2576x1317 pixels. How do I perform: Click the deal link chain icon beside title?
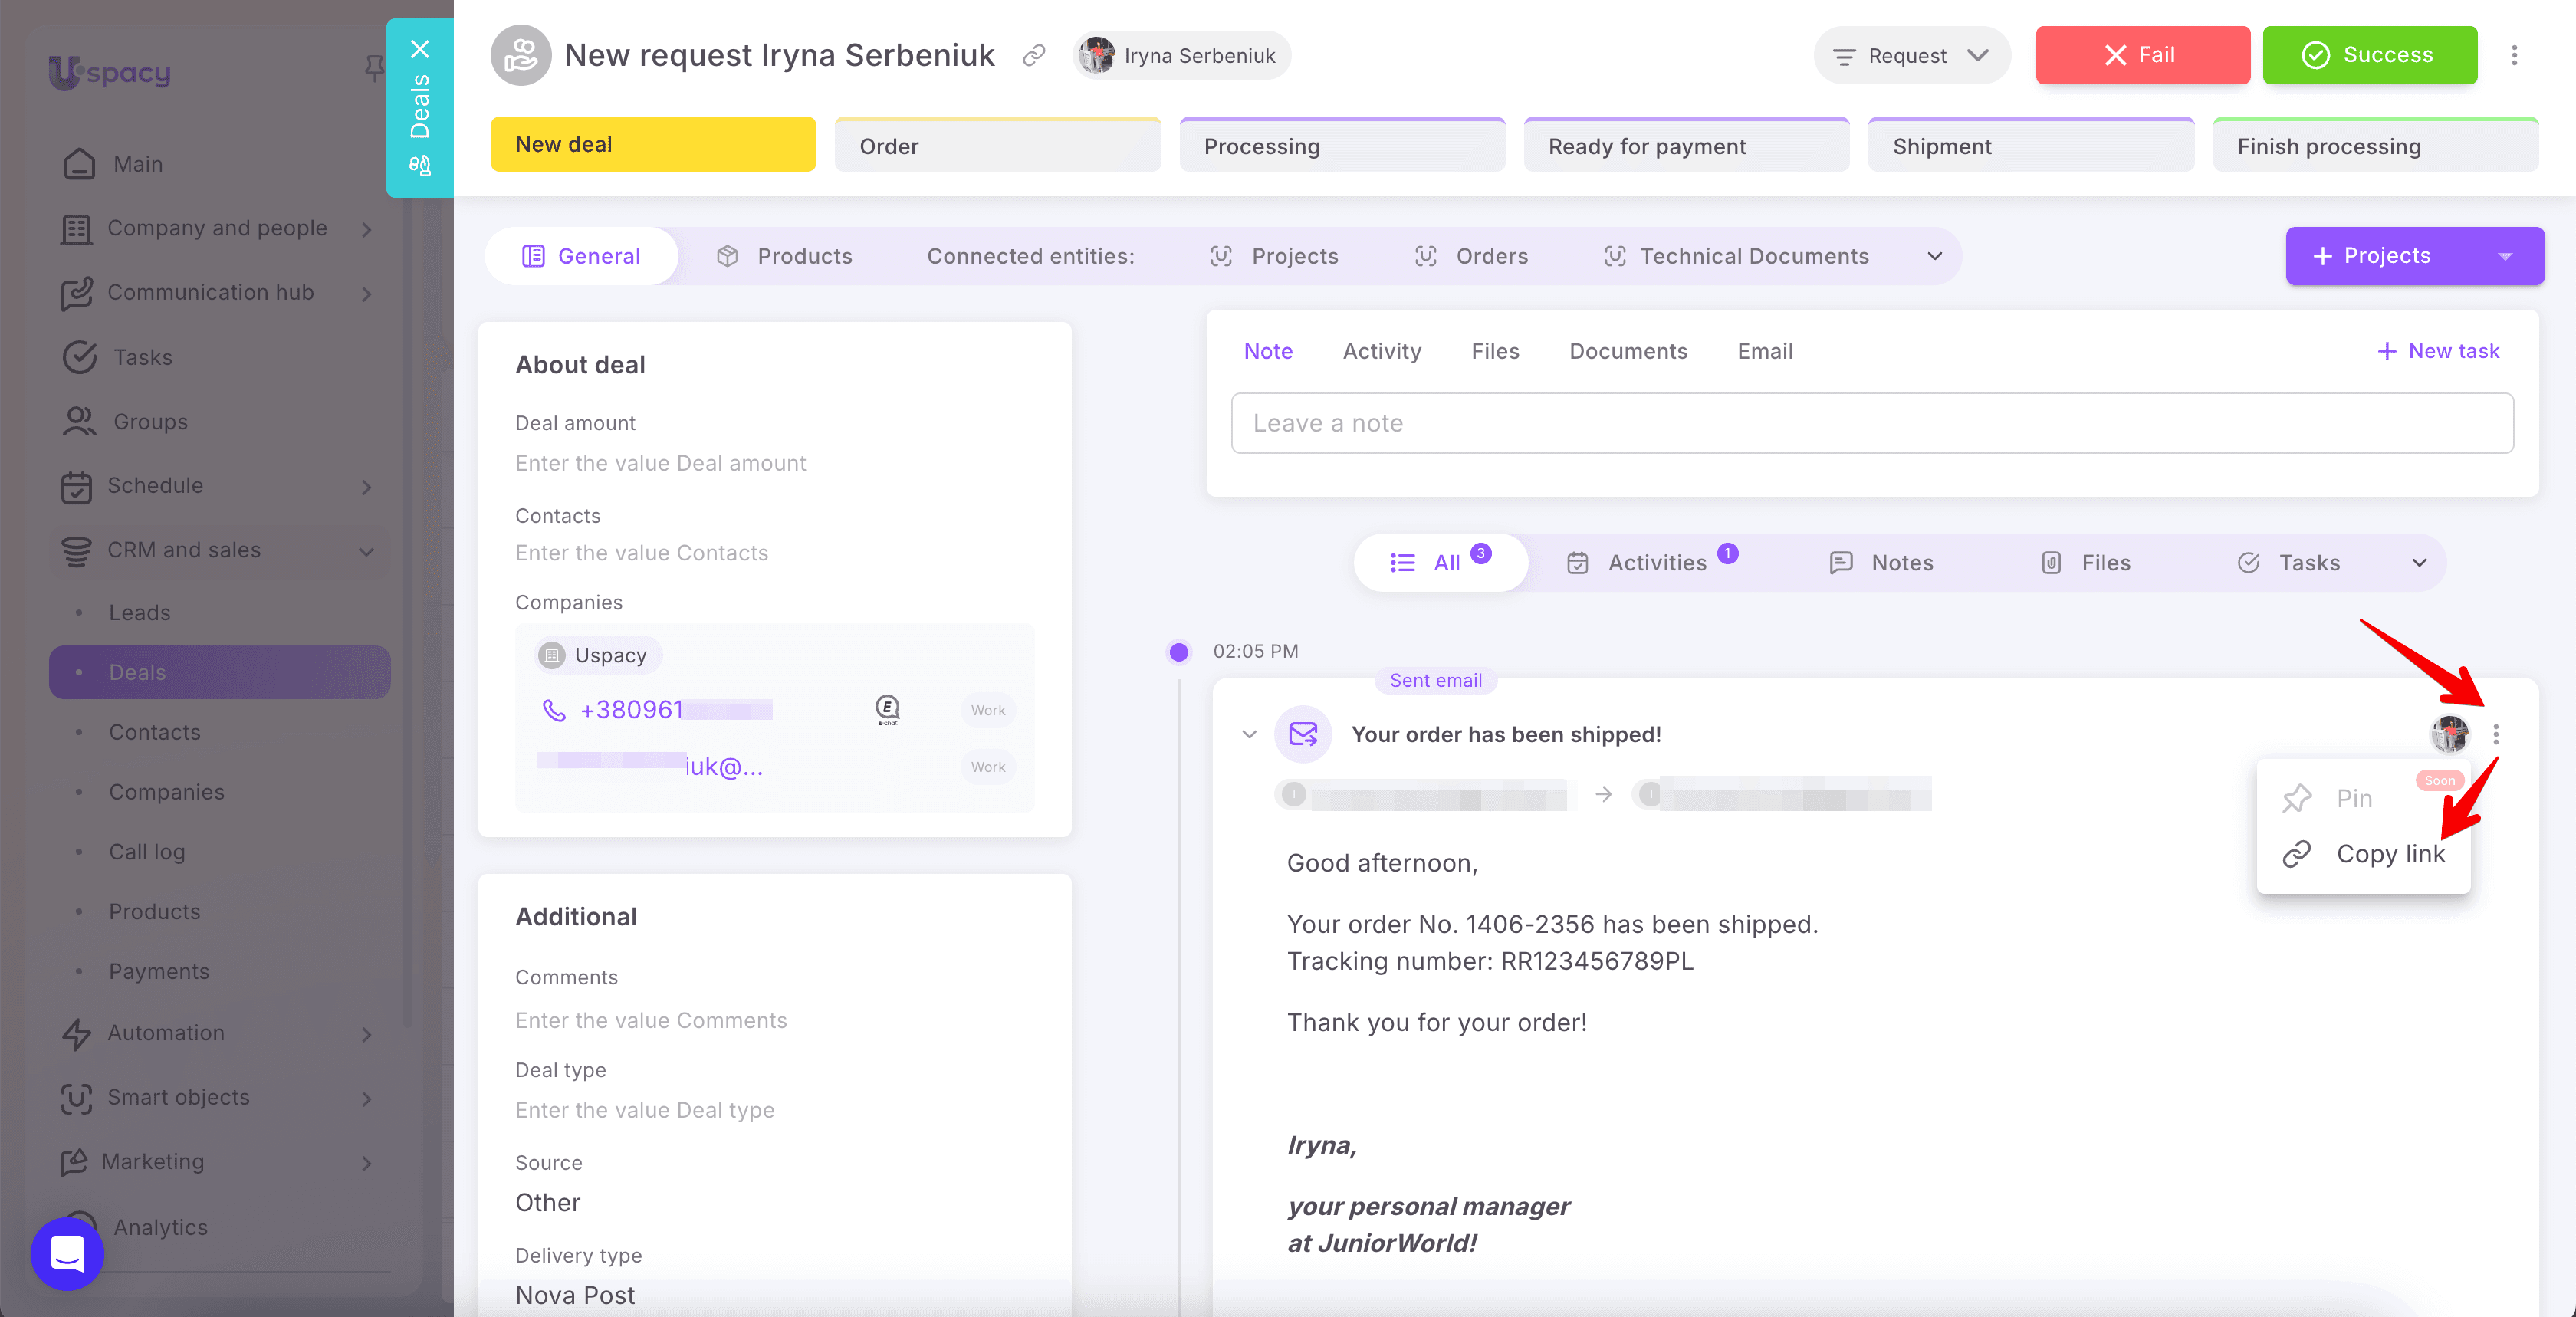pyautogui.click(x=1034, y=55)
